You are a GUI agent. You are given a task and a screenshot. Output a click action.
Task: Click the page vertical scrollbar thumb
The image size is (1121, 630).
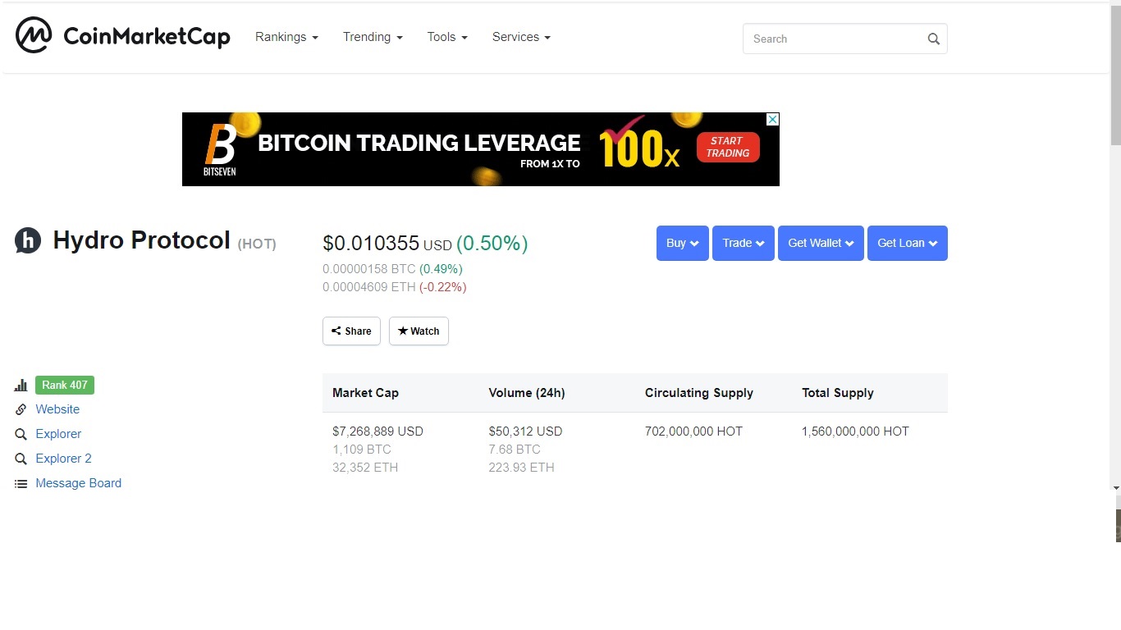coord(1115,74)
